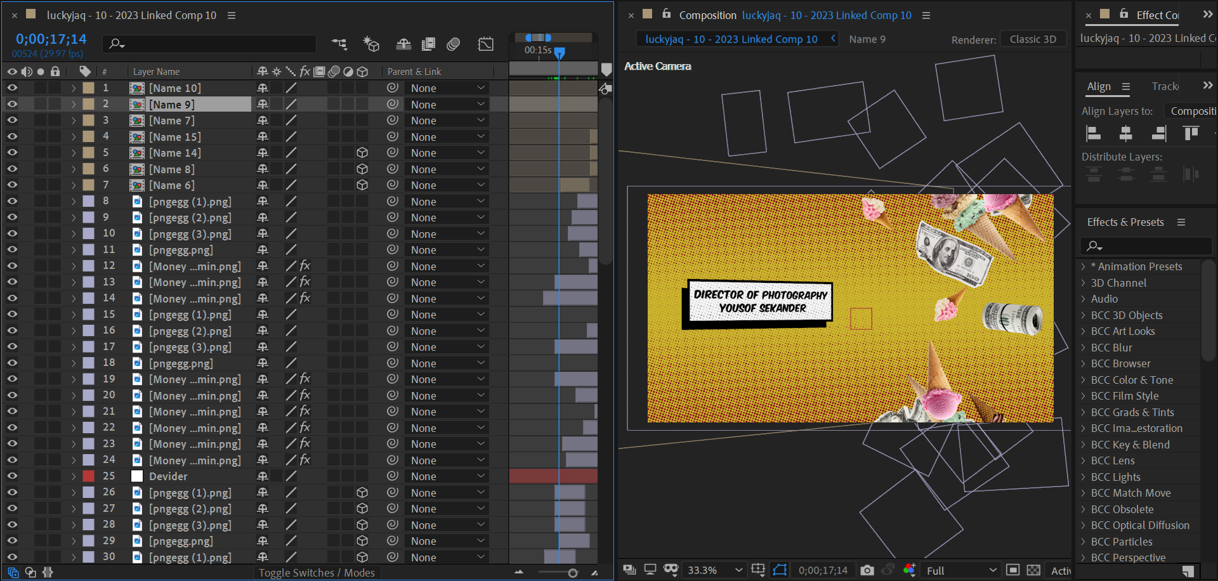
Task: Toggle the lock on Effect Controls panel
Action: coord(1124,13)
